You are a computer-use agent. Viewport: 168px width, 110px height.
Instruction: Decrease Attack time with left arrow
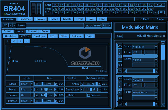click(x=36, y=84)
